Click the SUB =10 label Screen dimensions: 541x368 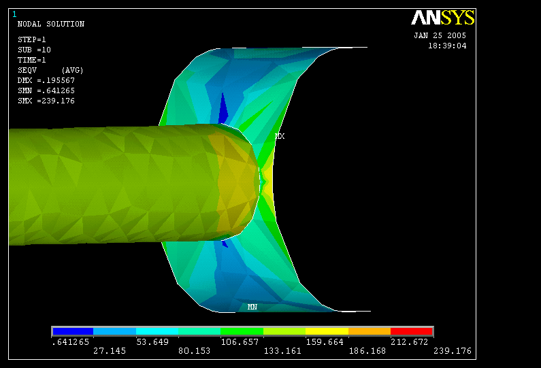[x=34, y=50]
